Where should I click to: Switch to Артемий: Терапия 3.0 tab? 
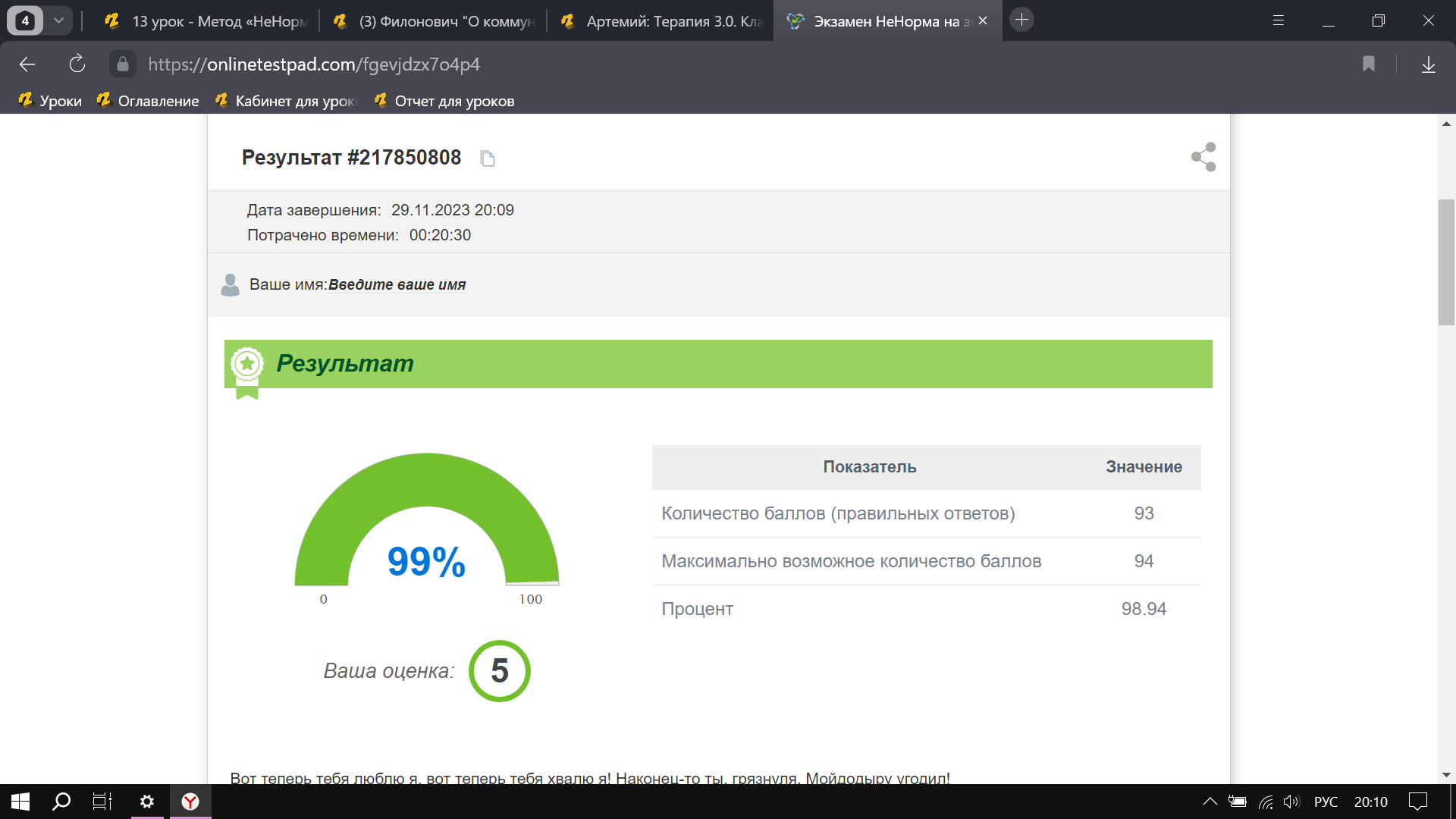click(660, 21)
